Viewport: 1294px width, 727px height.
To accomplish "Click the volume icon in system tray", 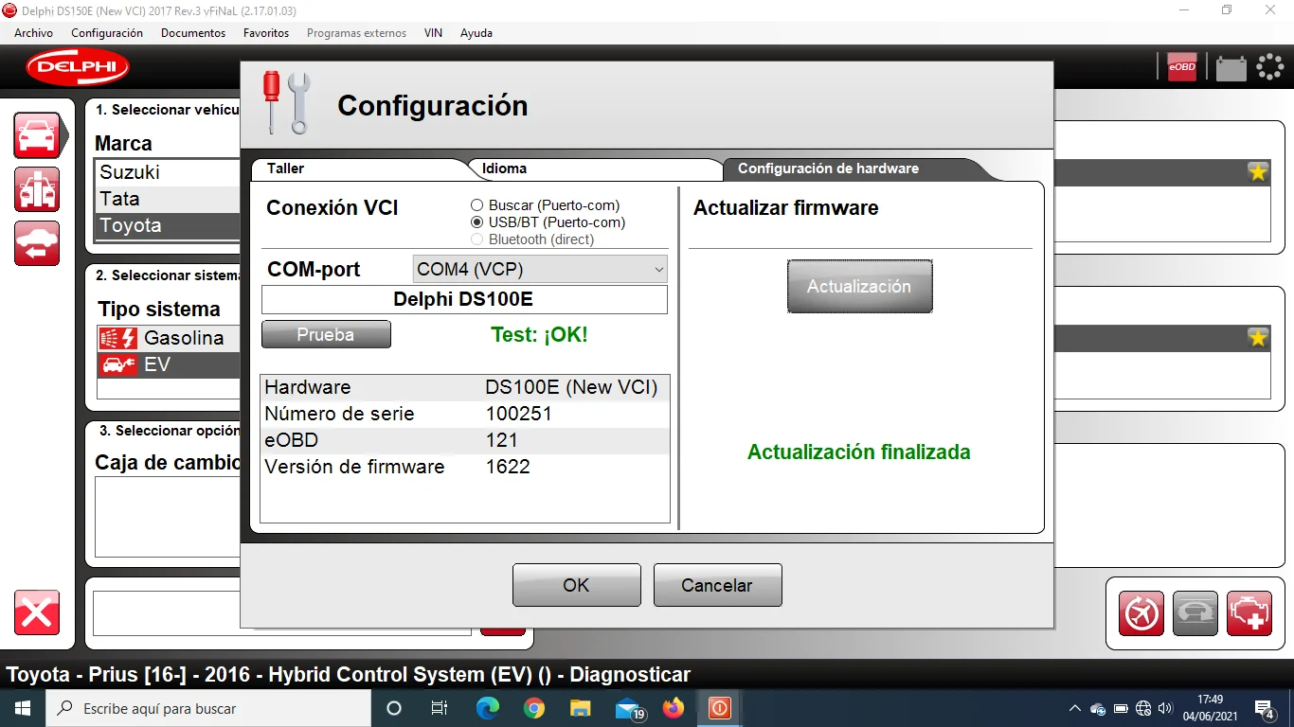I will [x=1165, y=708].
